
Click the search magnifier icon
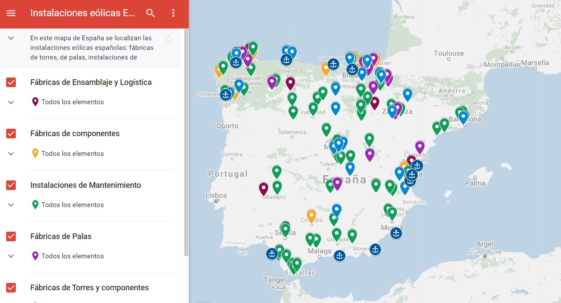pos(151,13)
